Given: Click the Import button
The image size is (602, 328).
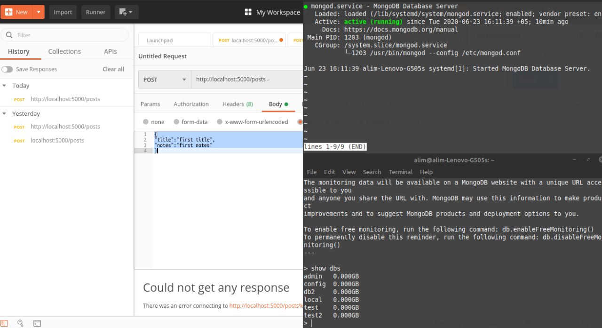Looking at the screenshot, I should [63, 12].
